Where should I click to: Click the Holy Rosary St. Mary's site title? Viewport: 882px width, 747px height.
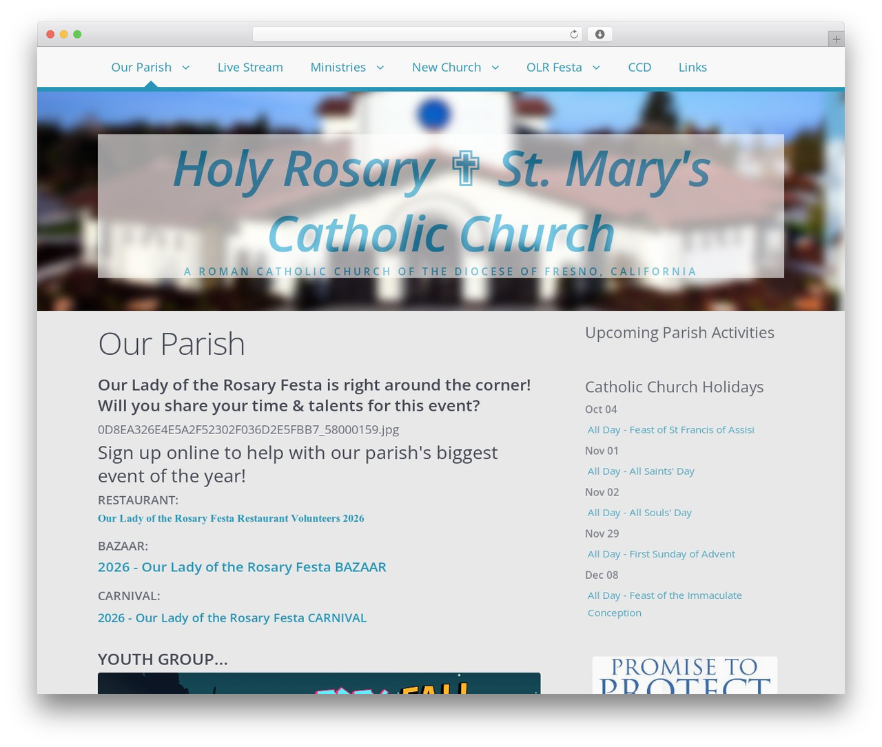click(441, 201)
